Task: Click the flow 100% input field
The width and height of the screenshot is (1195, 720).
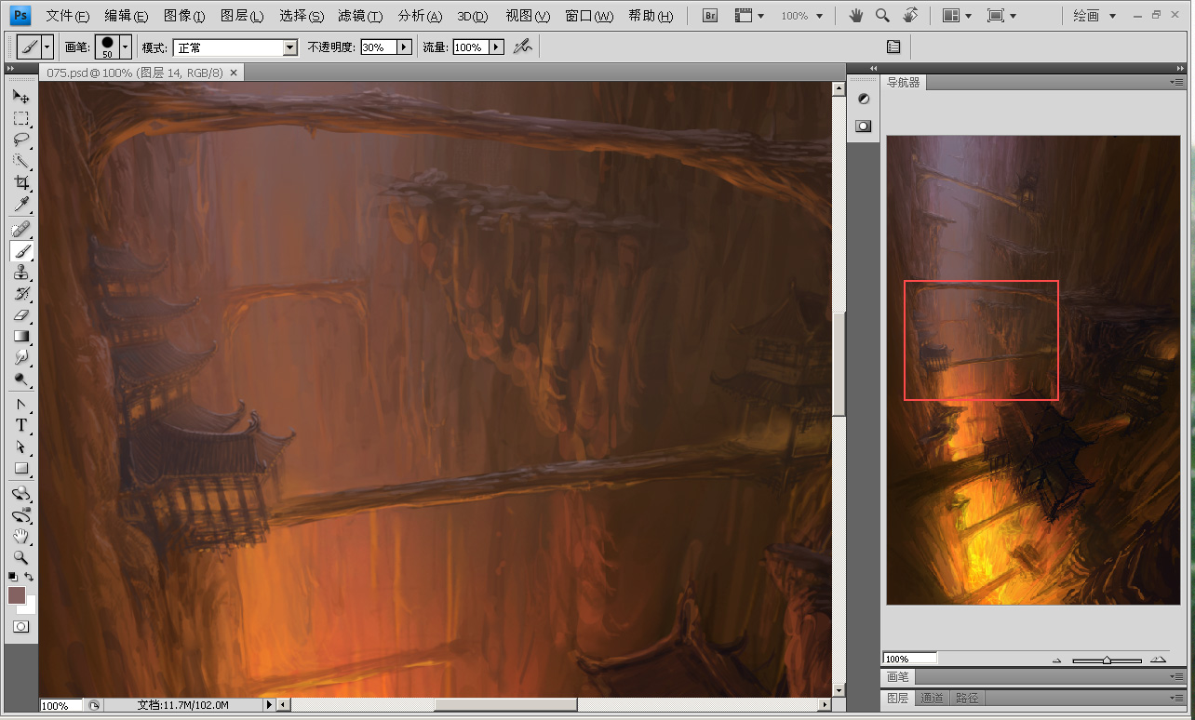Action: pos(470,47)
